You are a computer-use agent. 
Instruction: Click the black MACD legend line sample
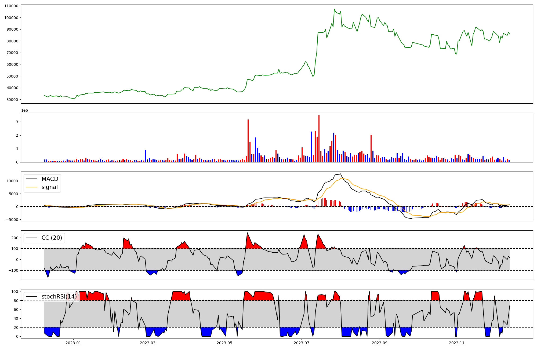[x=31, y=179]
